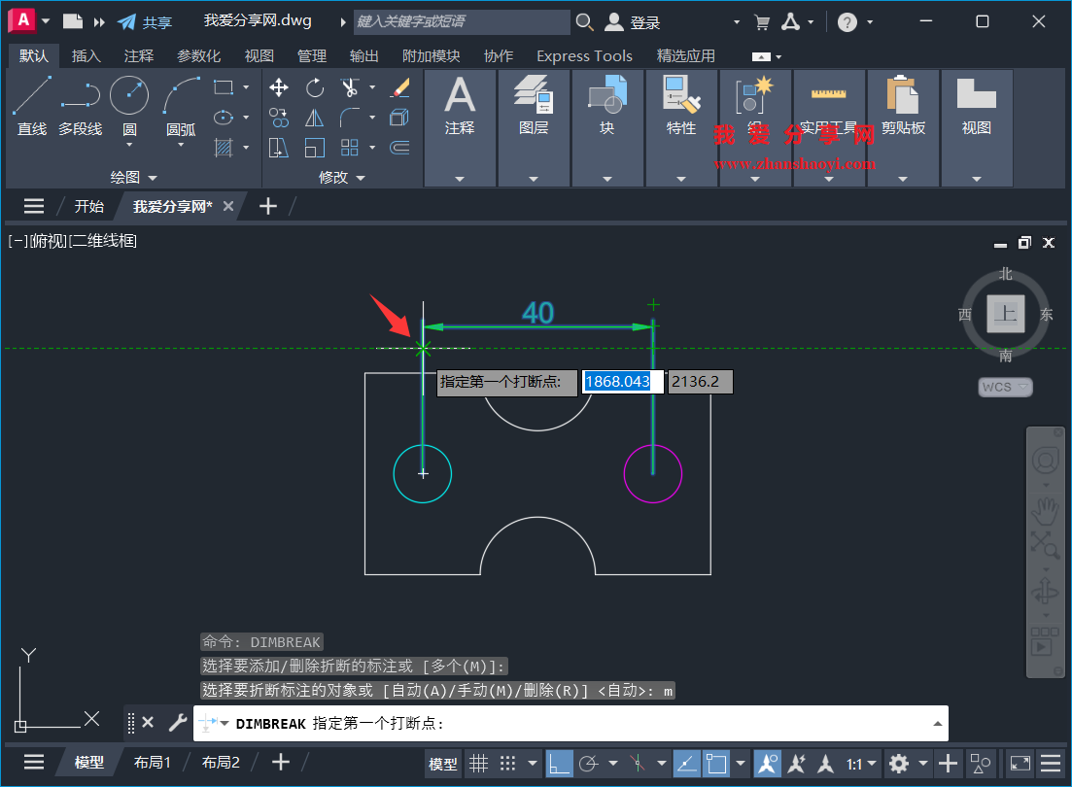The image size is (1072, 787).
Task: Expand the Modify (修改) panel flyout
Action: [342, 177]
